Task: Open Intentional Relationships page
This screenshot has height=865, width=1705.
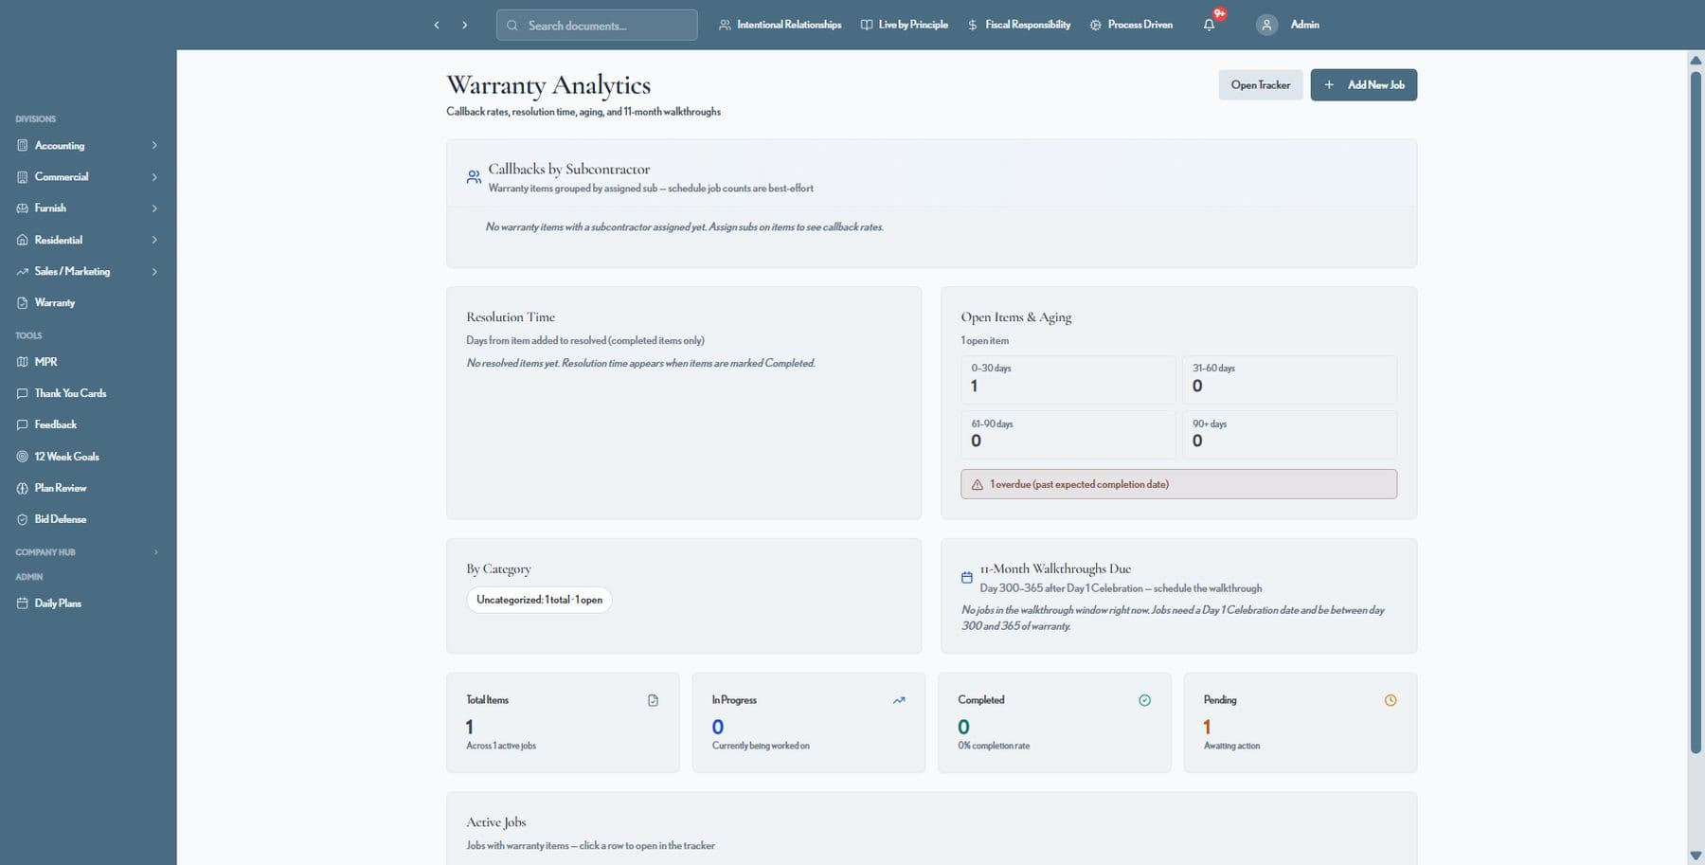Action: pos(780,25)
